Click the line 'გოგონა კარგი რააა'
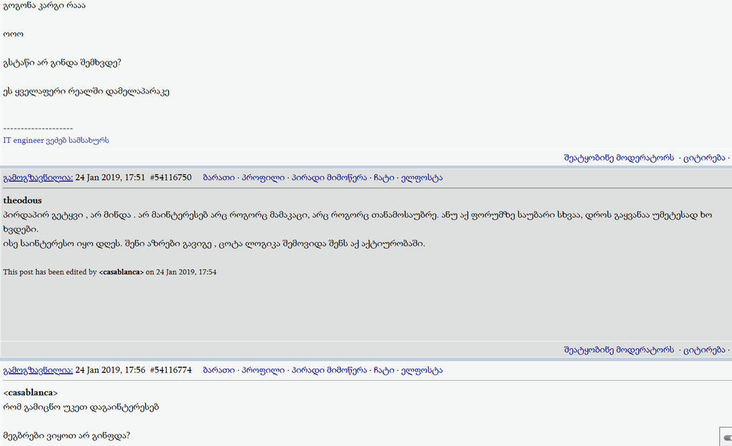 pos(44,6)
